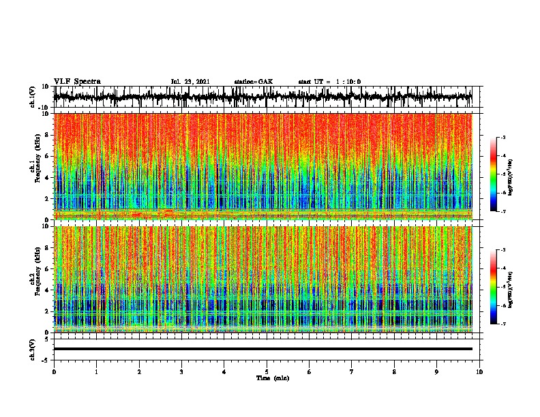Screen dimensions: 540x417
Task: Click the ch.1 log(PSD) color bar caption
Action: coord(511,178)
